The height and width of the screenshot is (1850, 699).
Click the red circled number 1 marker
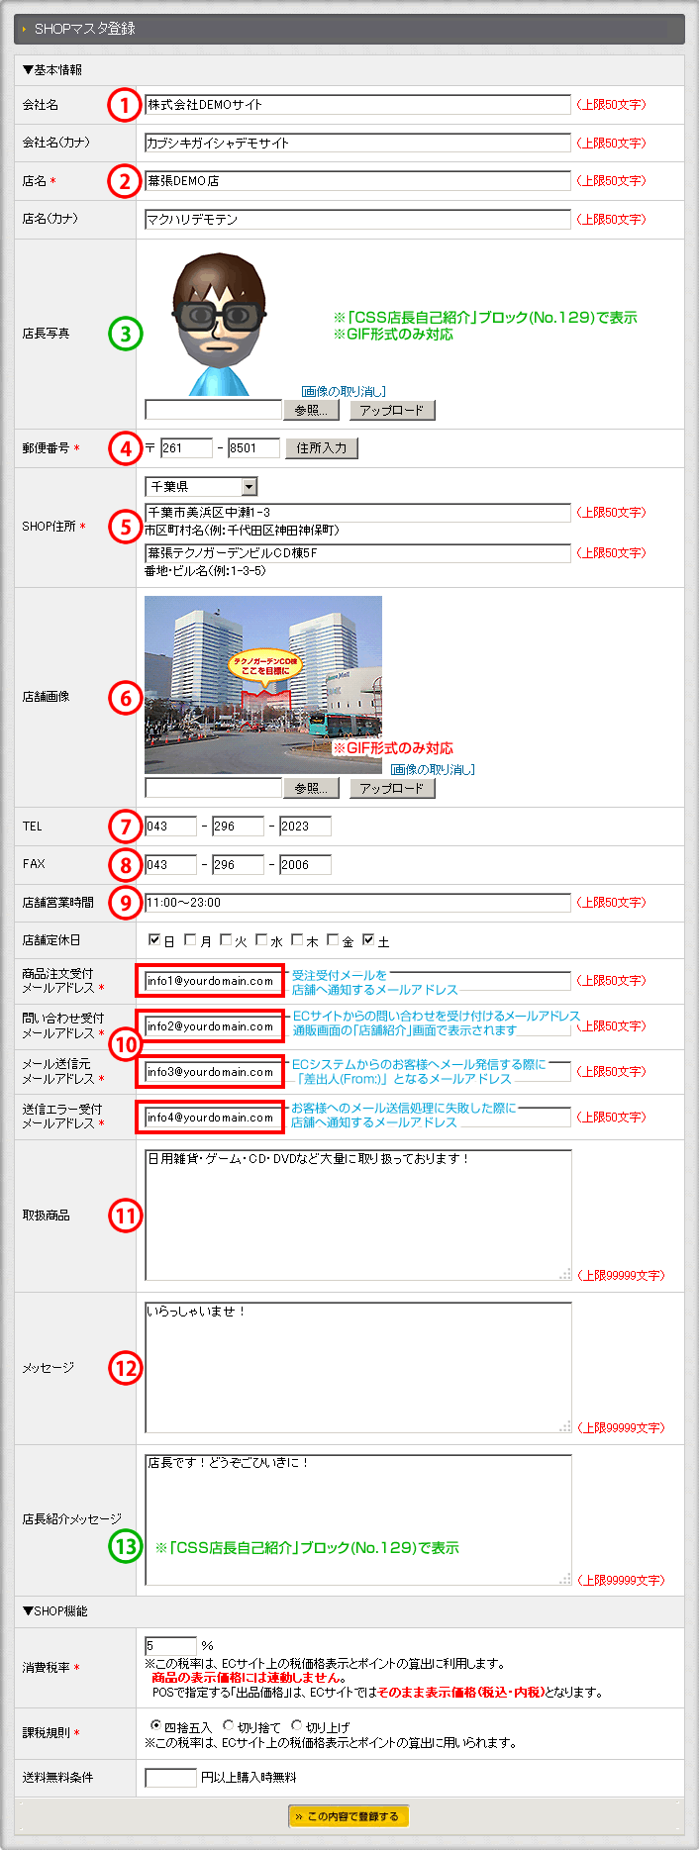pyautogui.click(x=125, y=105)
